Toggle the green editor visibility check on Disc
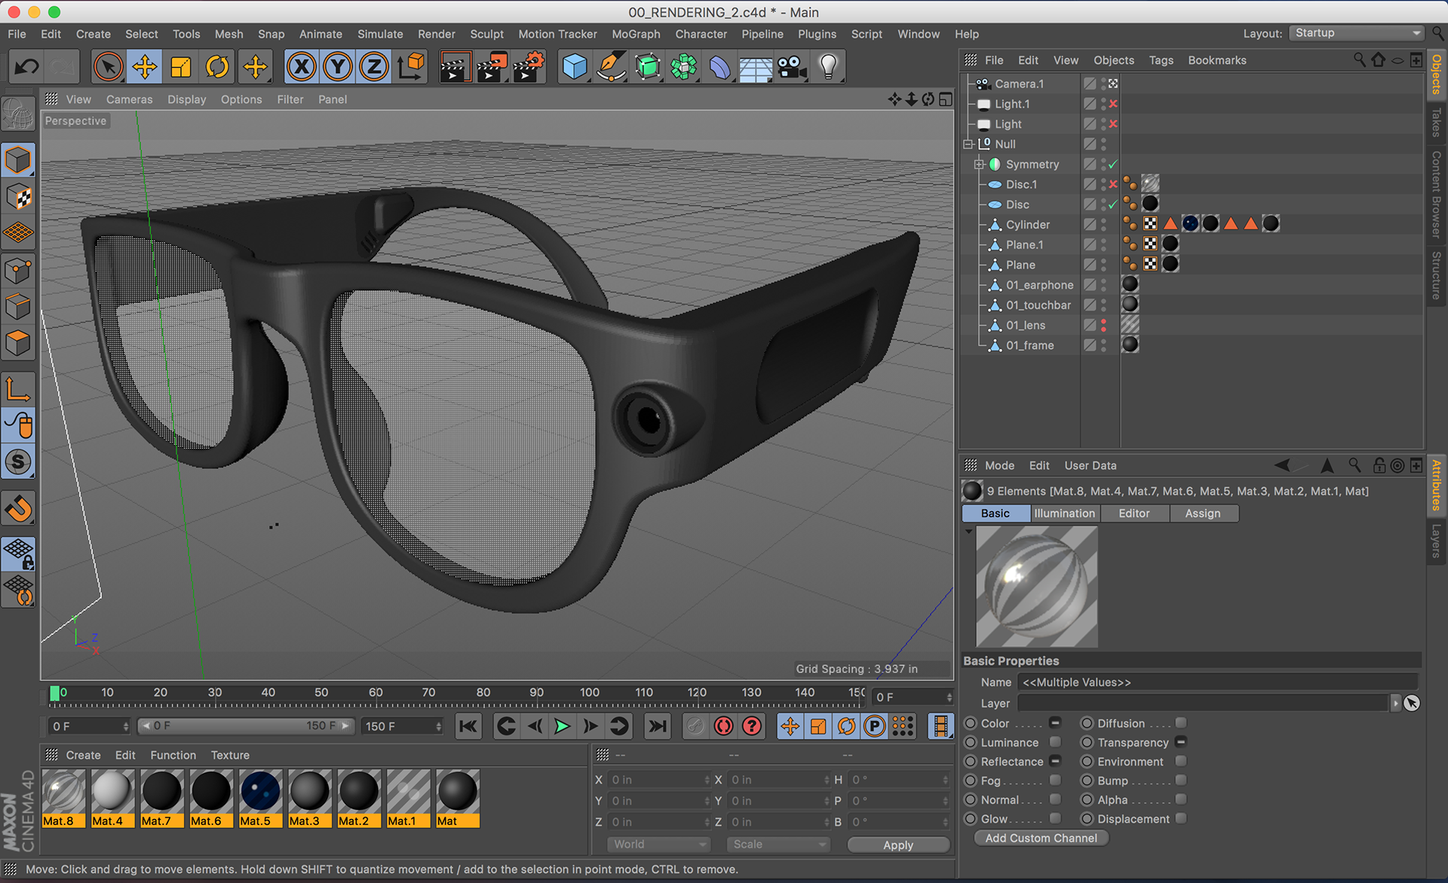This screenshot has height=883, width=1448. tap(1112, 204)
